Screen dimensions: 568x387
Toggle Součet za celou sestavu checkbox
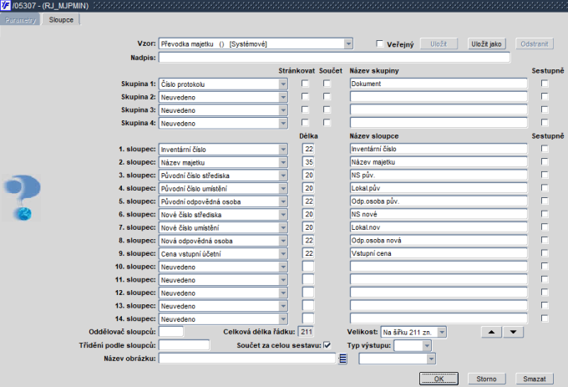click(327, 345)
